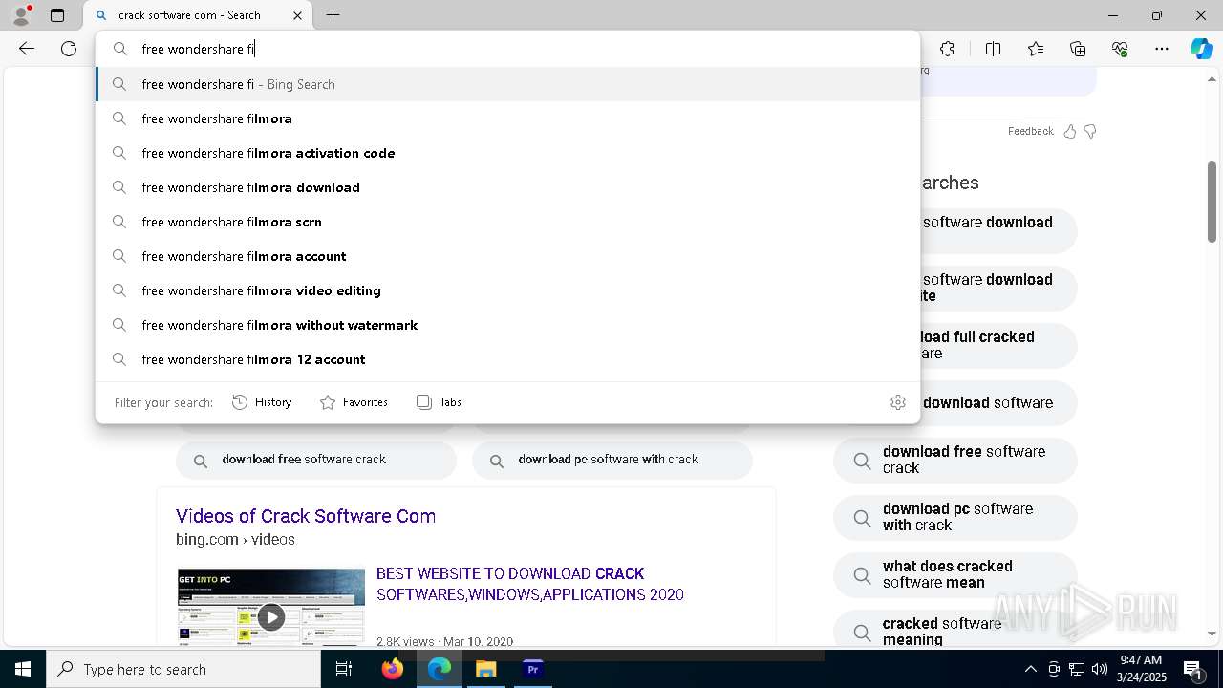Filter suggestions by History

click(262, 402)
